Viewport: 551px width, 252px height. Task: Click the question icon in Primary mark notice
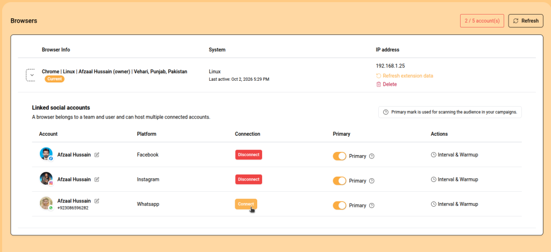tap(385, 112)
